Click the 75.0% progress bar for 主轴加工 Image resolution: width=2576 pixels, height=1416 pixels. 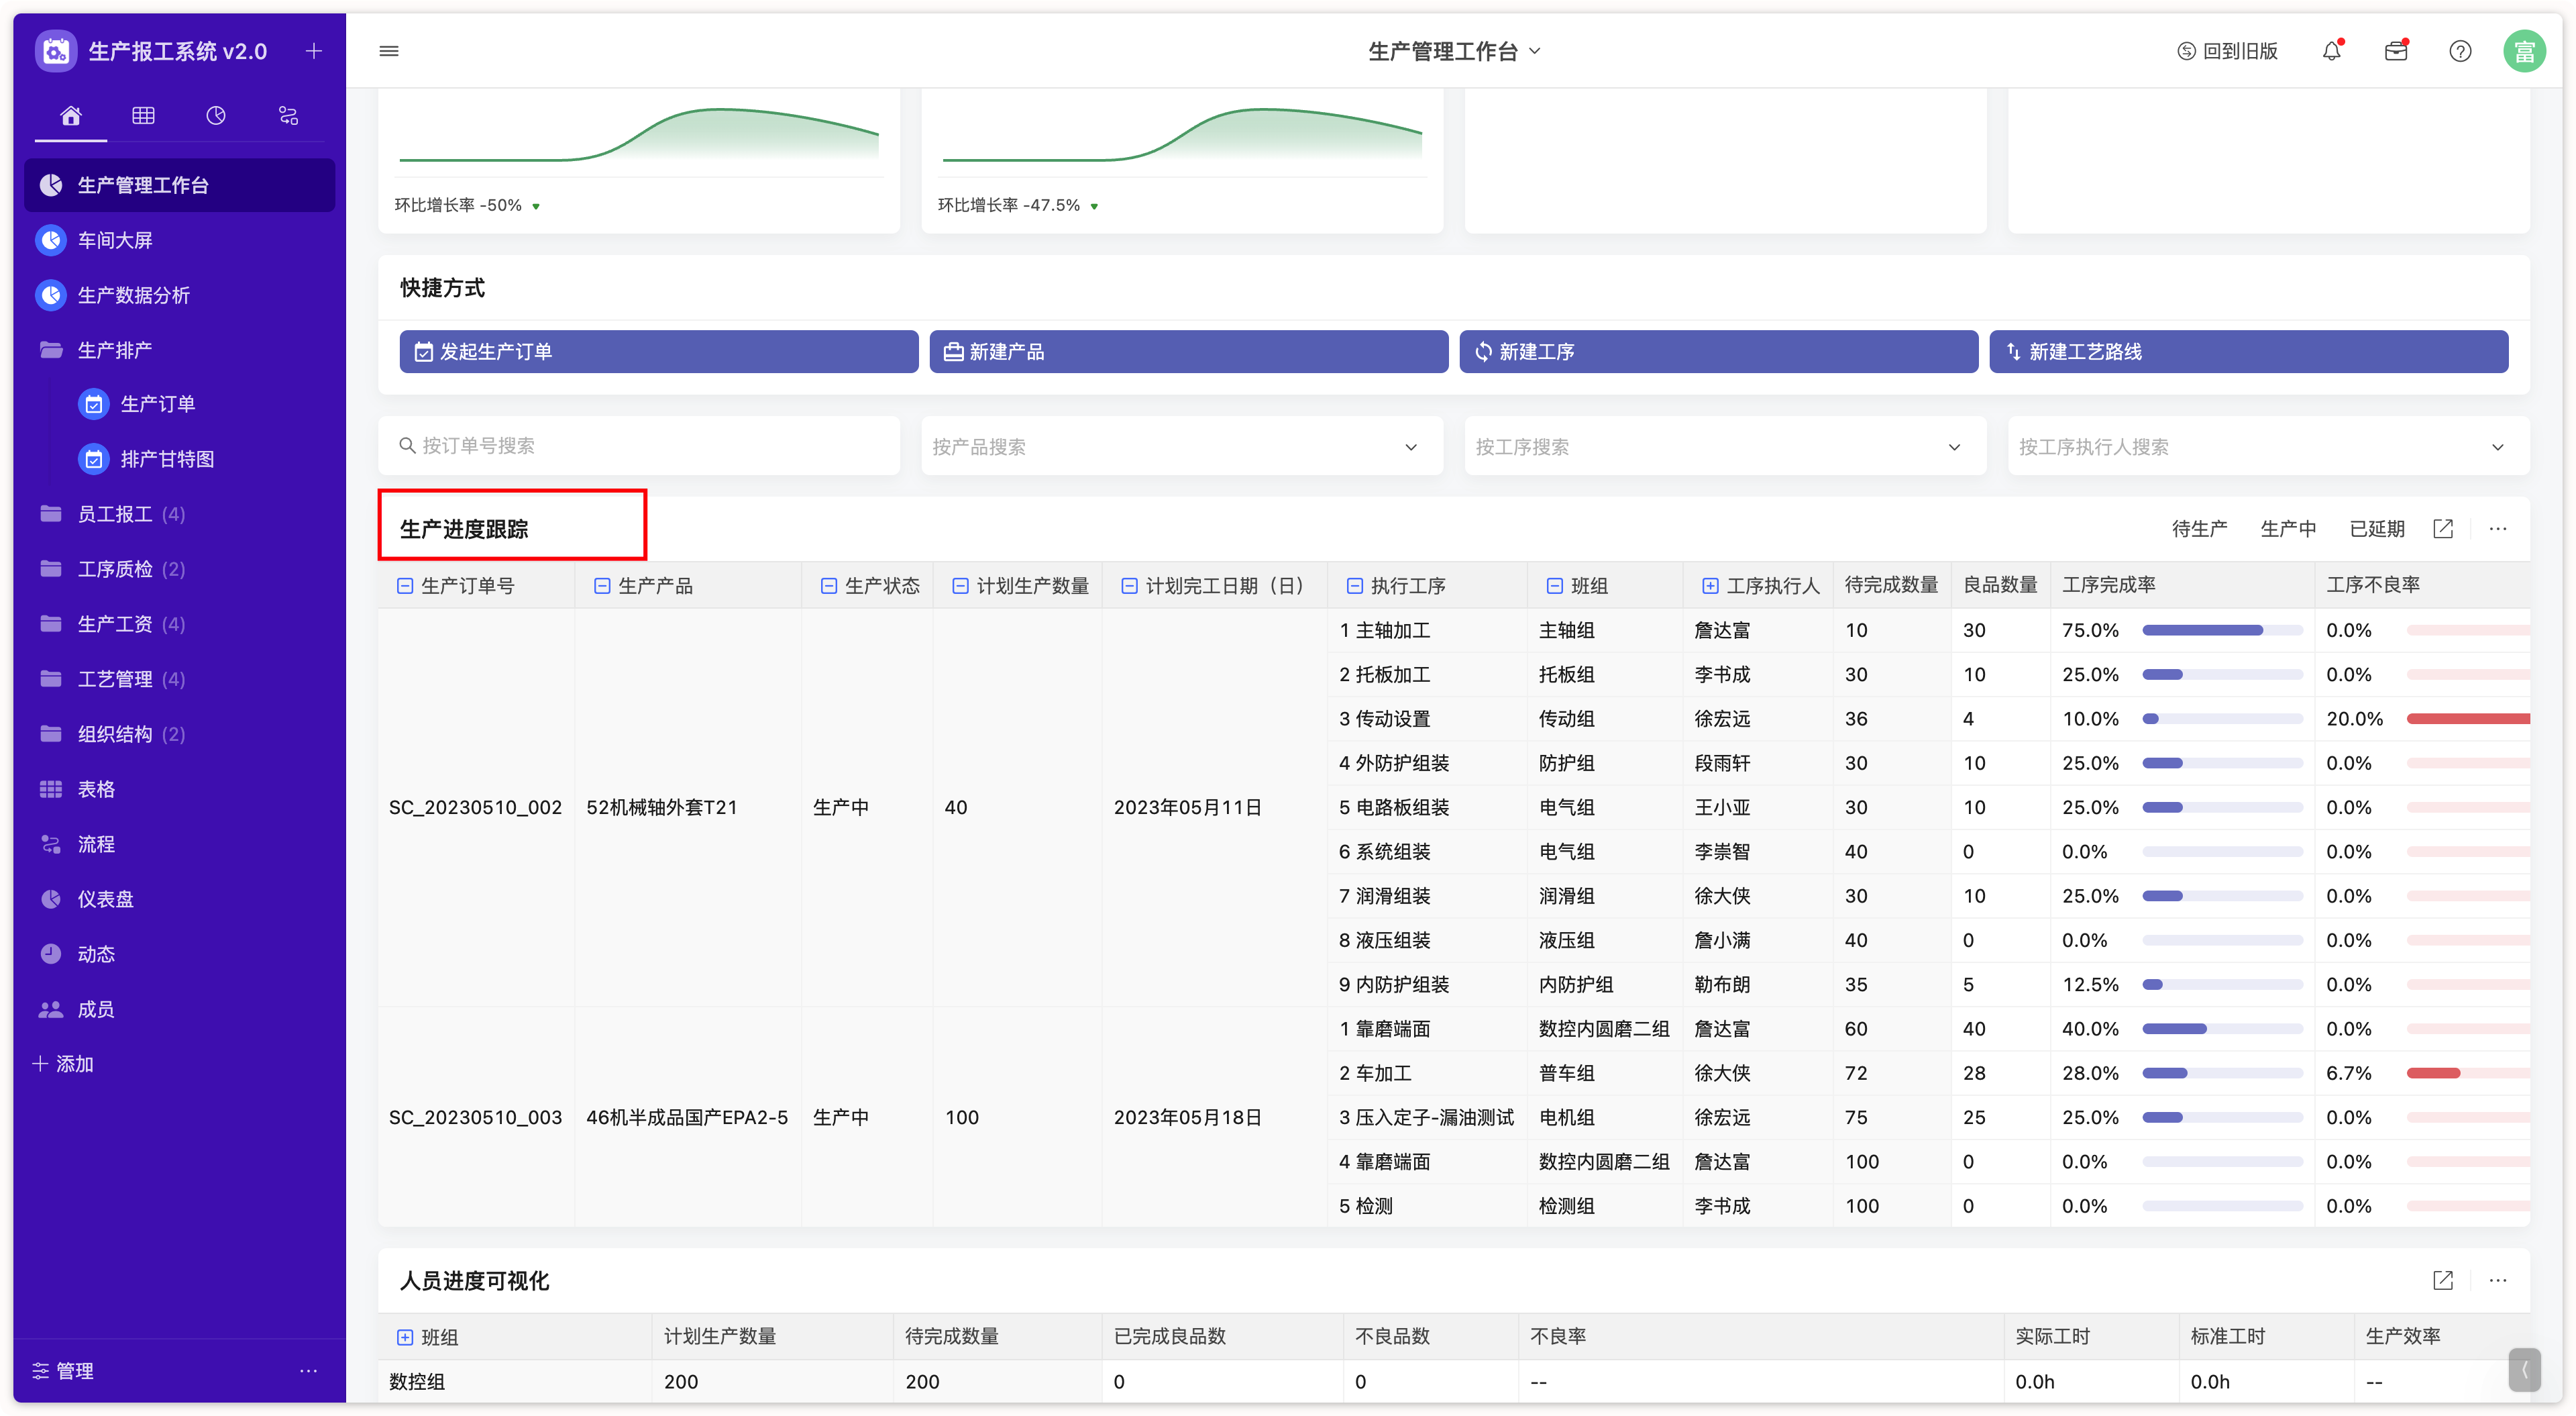2222,630
